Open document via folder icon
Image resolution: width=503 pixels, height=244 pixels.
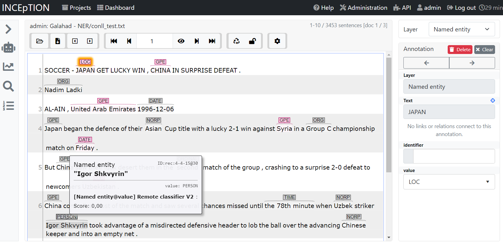click(x=40, y=41)
